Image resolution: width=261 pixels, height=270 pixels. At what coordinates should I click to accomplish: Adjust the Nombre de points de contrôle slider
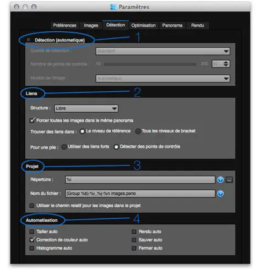click(150, 64)
